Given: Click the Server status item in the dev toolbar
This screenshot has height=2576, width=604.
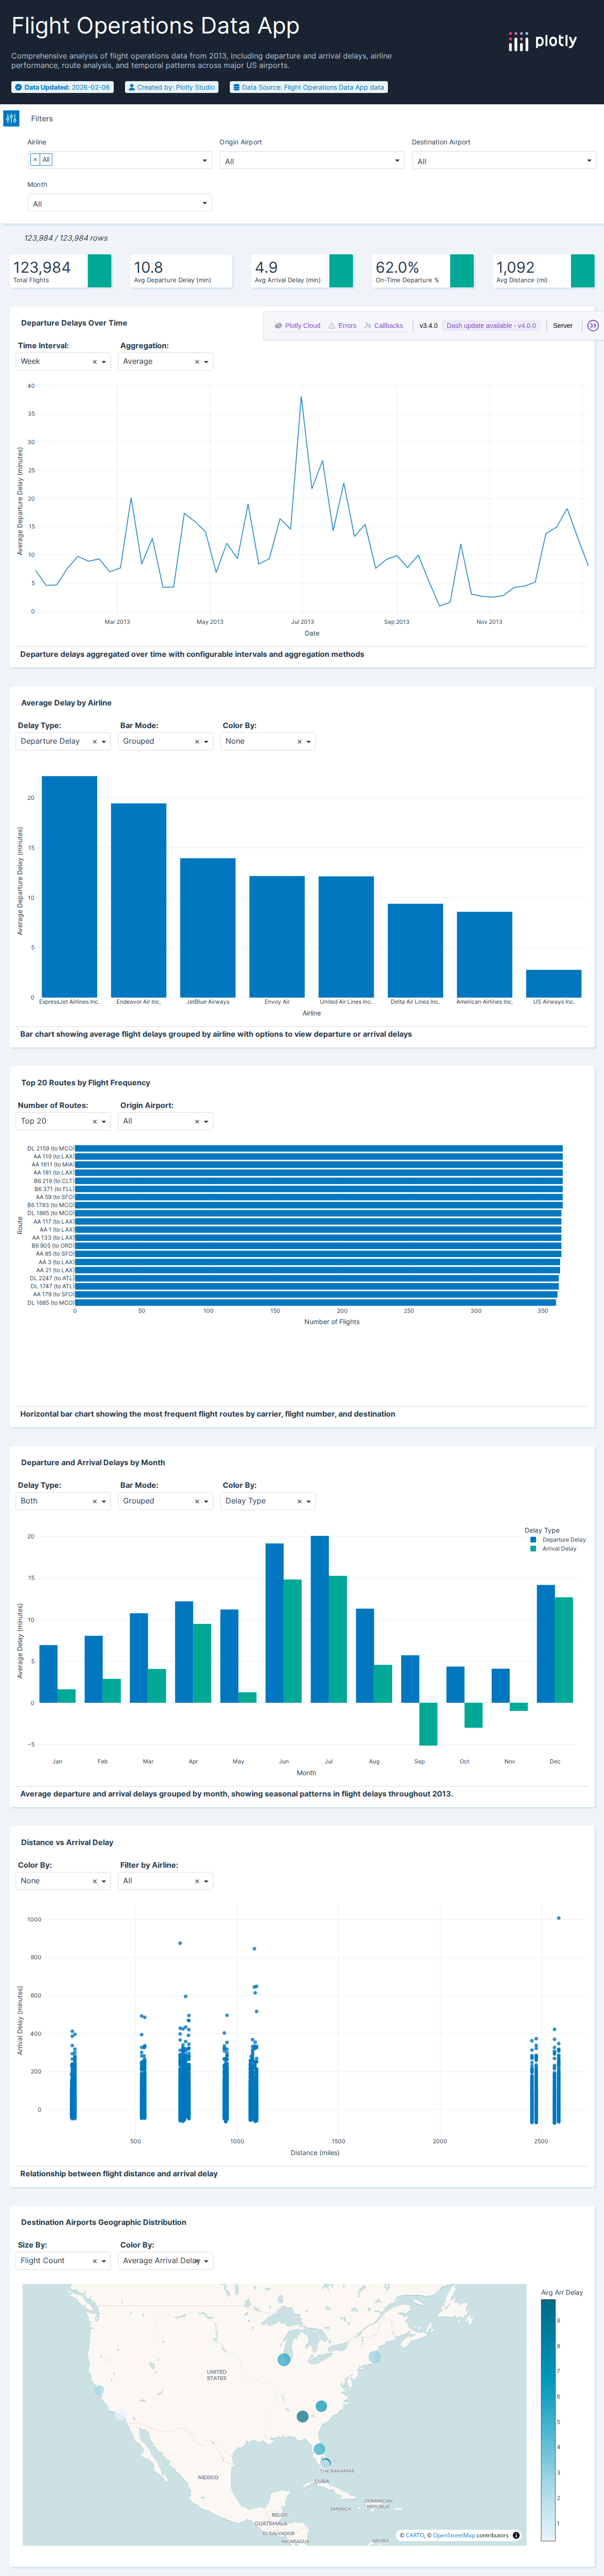Looking at the screenshot, I should (563, 326).
